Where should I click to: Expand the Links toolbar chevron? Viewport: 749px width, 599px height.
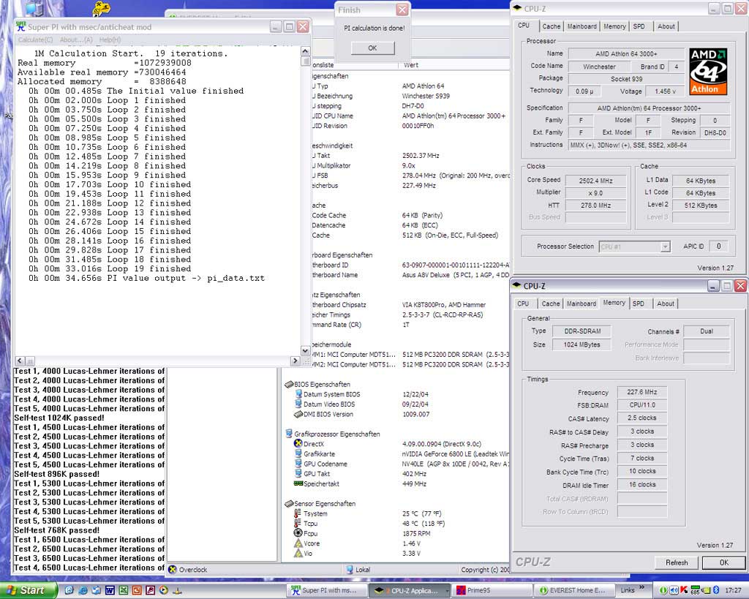coord(641,587)
